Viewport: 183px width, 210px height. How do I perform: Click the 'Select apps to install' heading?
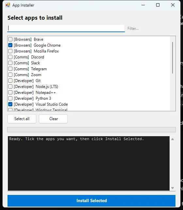click(35, 18)
